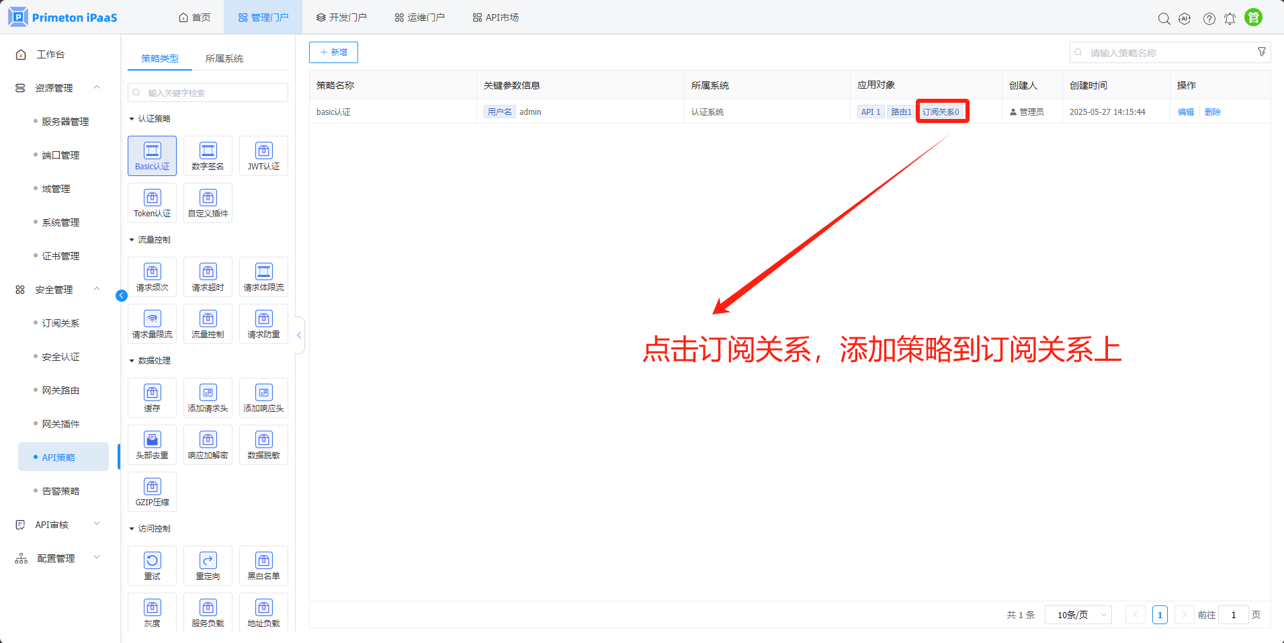Expand the API审核 sidebar menu
Screen dimensions: 1284x643
pos(58,525)
